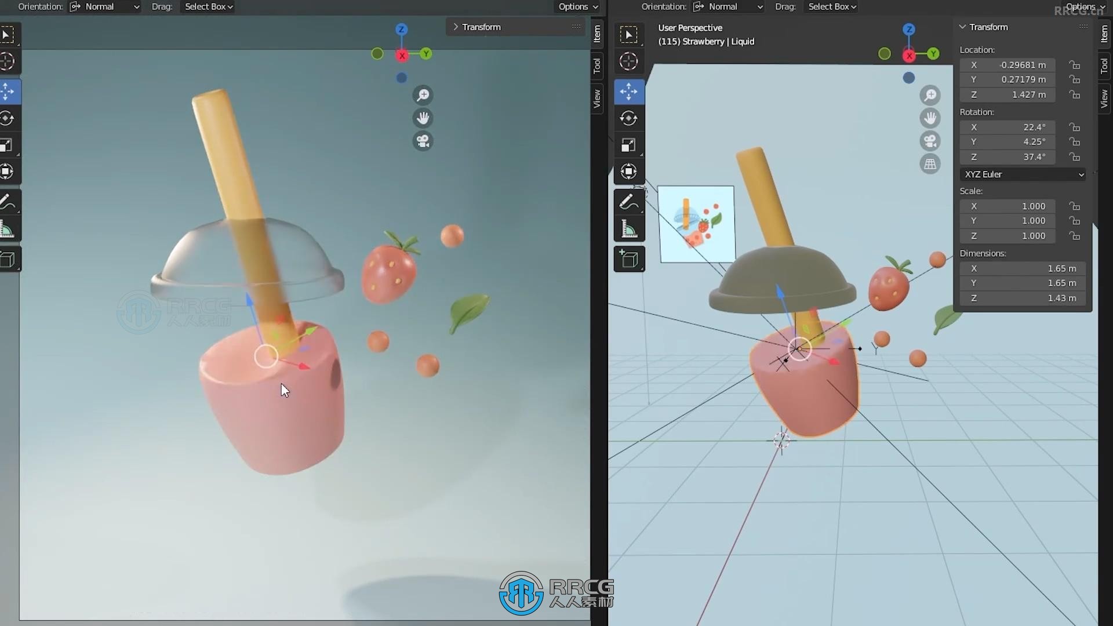Select the Annotate tool in right viewport

point(629,202)
